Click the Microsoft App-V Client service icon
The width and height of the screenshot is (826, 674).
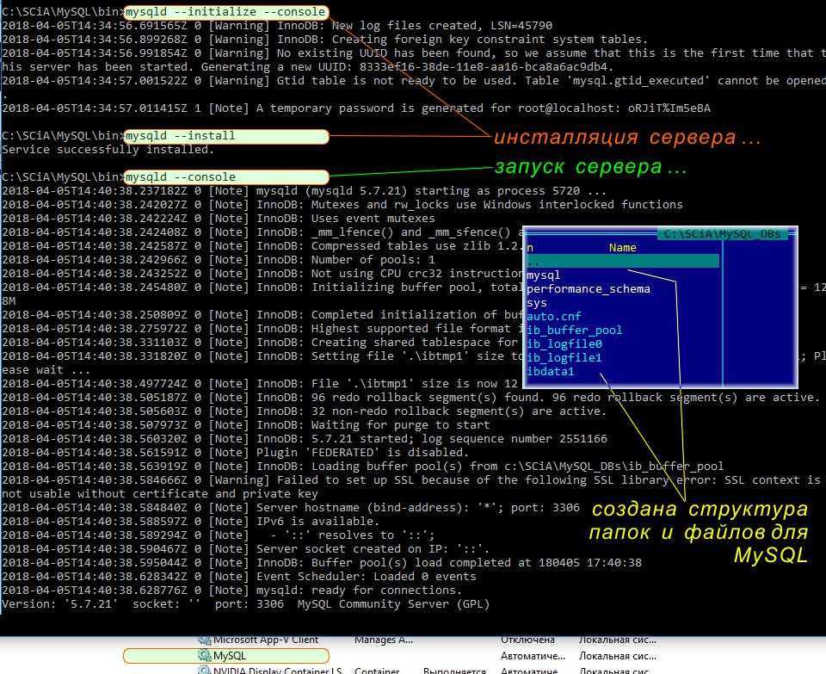pyautogui.click(x=205, y=640)
